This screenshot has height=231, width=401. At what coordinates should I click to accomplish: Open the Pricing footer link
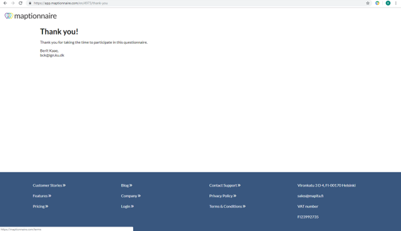click(x=41, y=206)
